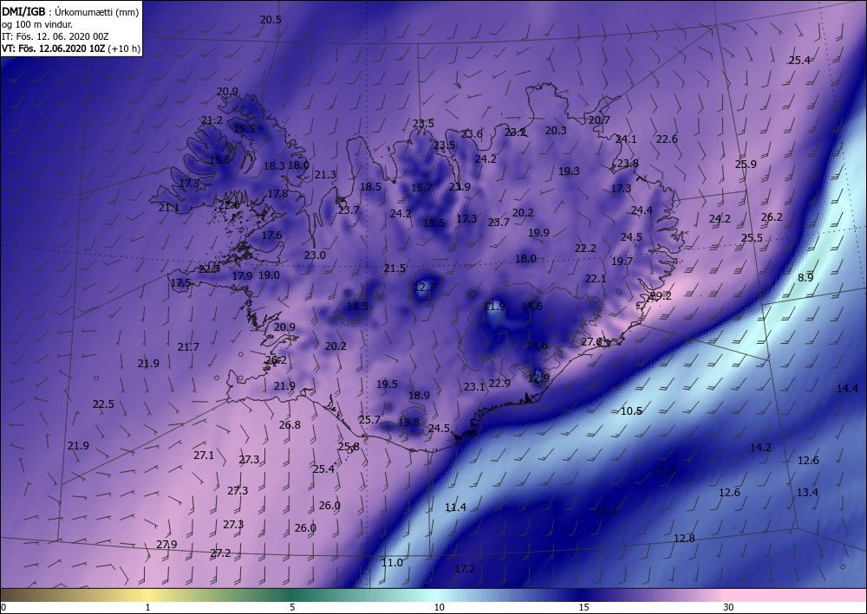Click the 24.4 value label
The width and height of the screenshot is (867, 614).
642,210
